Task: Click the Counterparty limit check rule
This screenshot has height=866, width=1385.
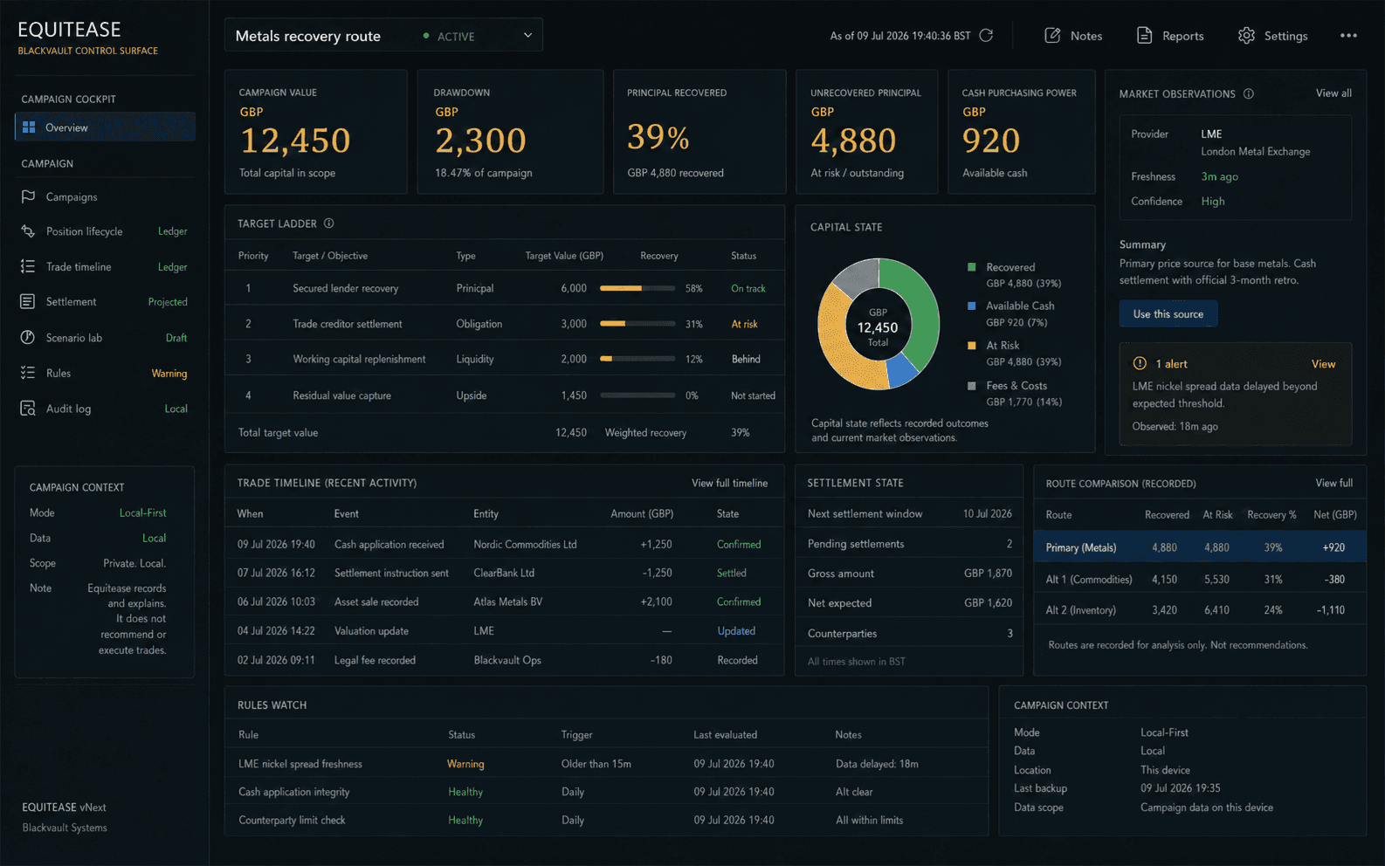Action: 292,820
